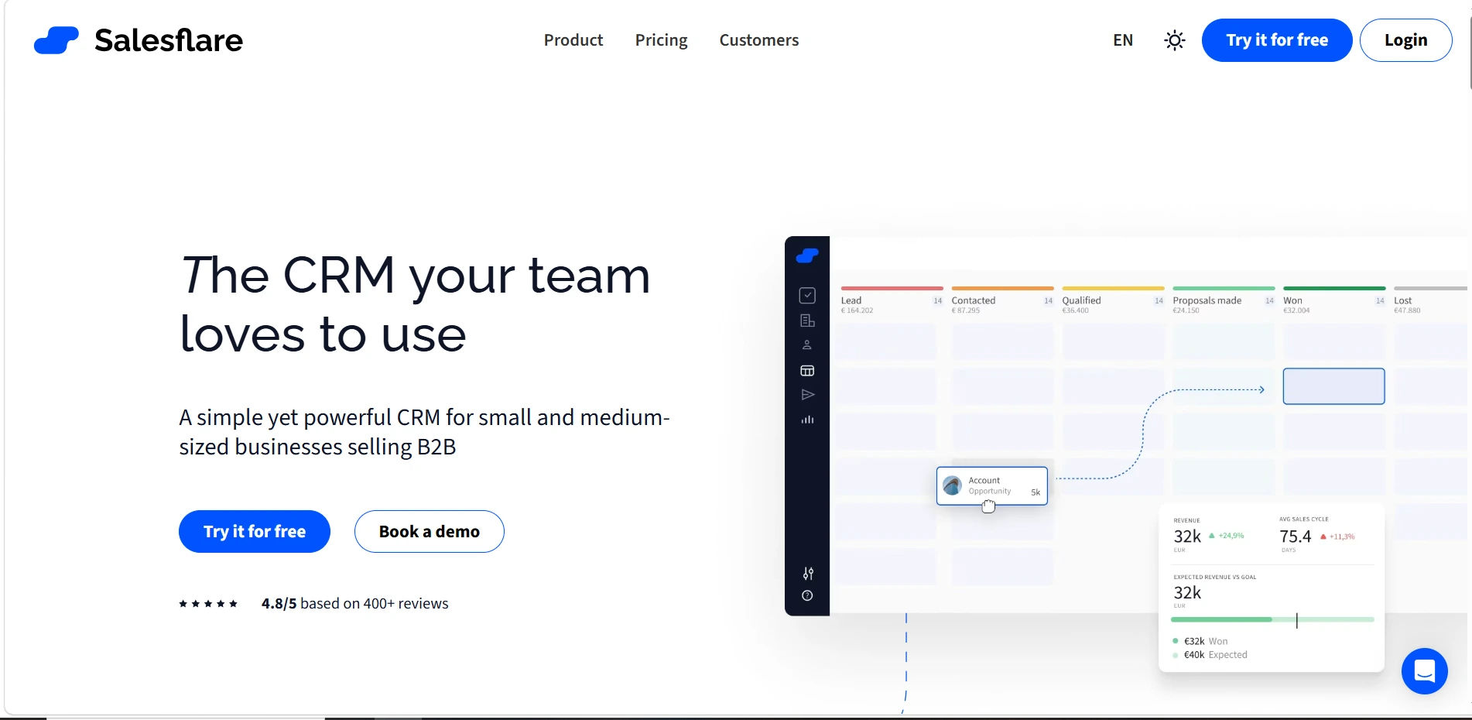Click the five-star rating icons

coord(208,604)
